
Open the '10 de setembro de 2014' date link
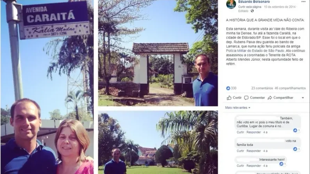tap(280, 7)
